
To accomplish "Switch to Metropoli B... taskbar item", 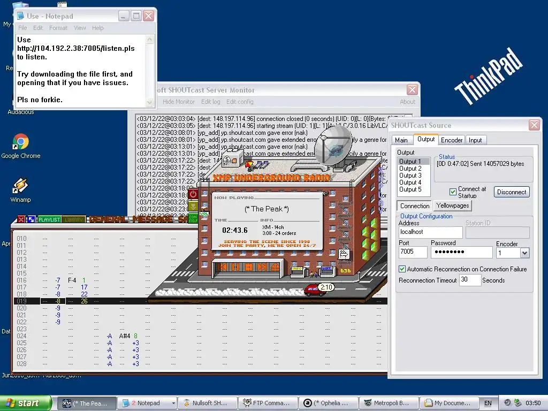I will [389, 403].
